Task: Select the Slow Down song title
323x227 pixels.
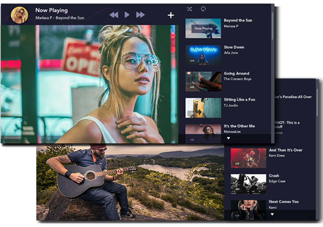Action: (234, 47)
